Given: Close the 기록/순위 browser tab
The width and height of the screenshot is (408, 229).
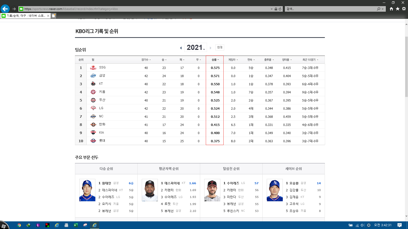Looking at the screenshot, I should [48, 16].
